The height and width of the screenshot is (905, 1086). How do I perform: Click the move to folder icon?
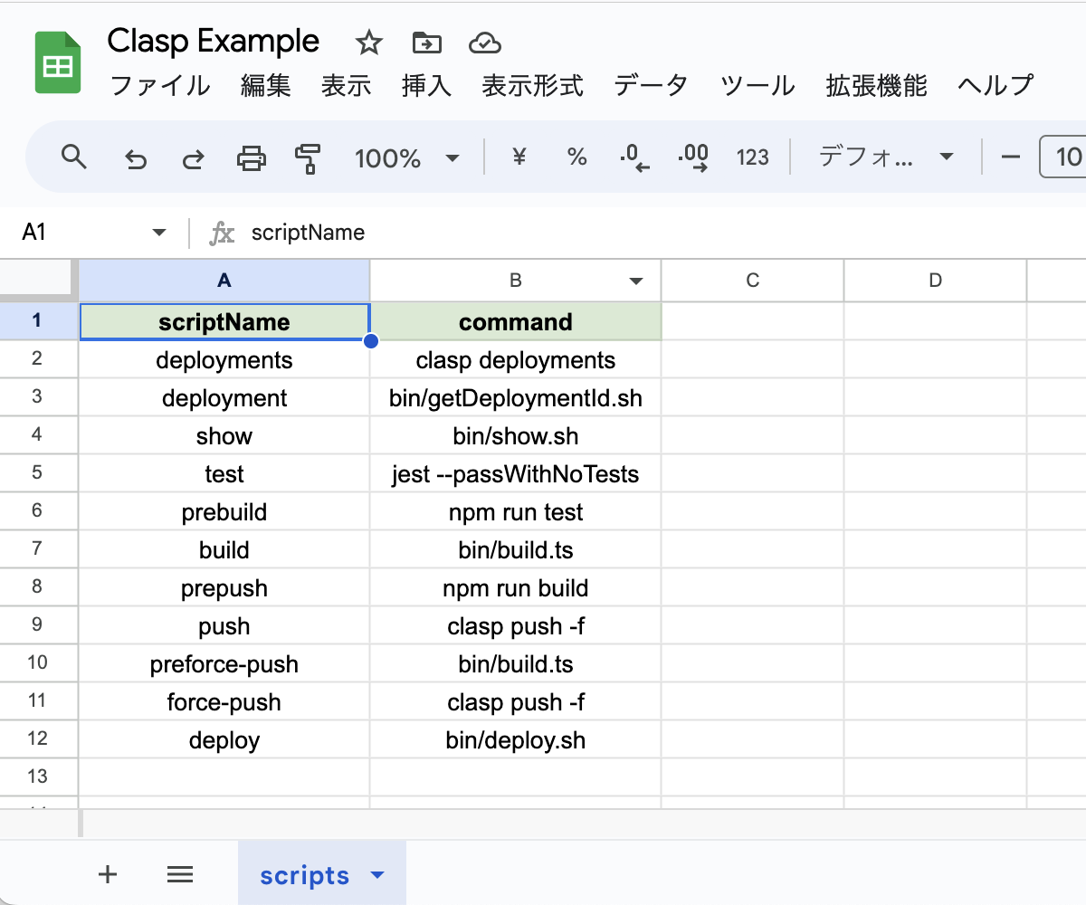426,42
